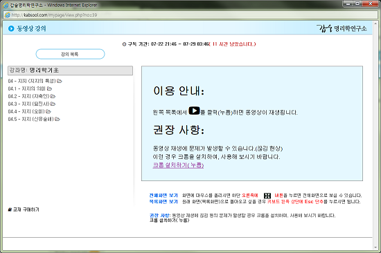Open folder icon next to 04.3 - 지지 (묘진사)

pyautogui.click(x=53, y=104)
